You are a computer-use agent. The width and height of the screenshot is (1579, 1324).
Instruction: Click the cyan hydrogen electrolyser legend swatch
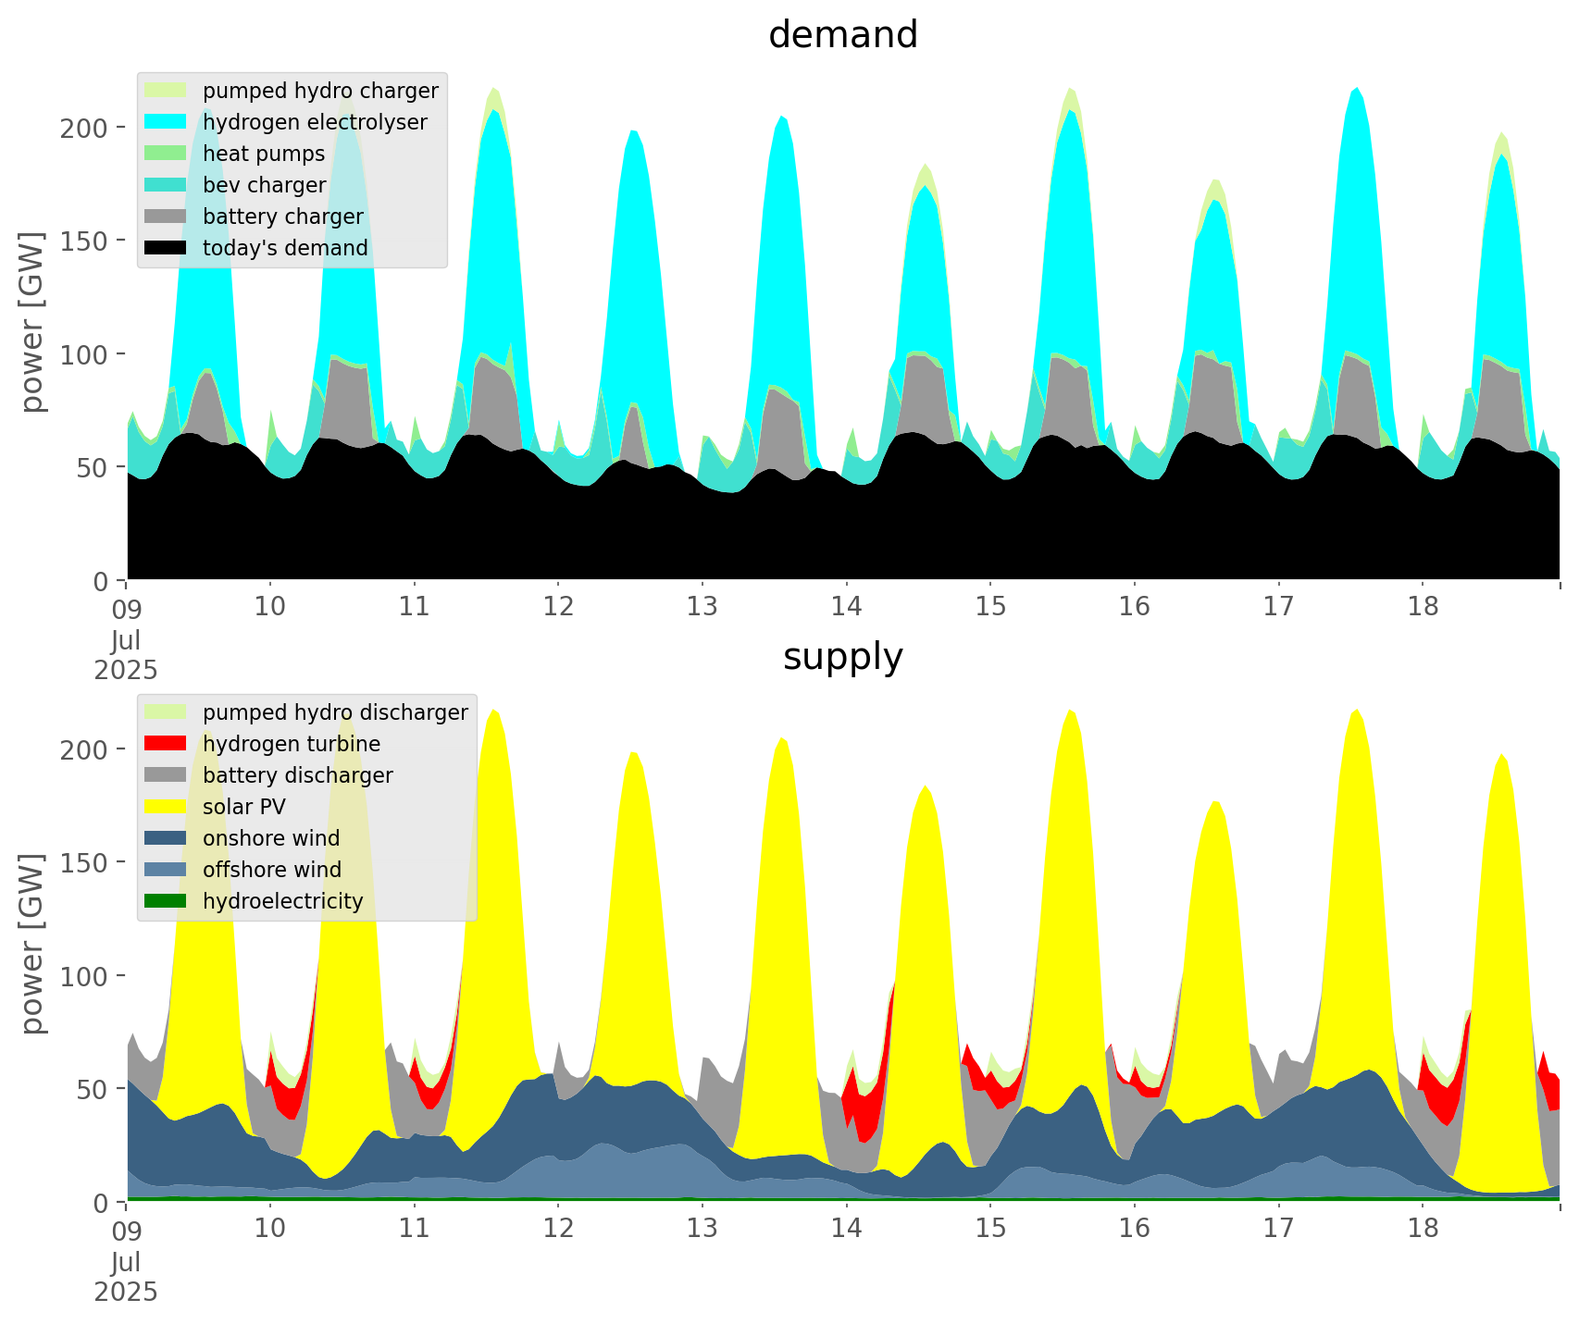[x=167, y=122]
